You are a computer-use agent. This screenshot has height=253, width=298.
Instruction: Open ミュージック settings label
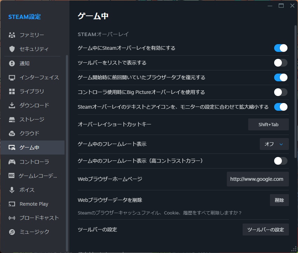34,232
